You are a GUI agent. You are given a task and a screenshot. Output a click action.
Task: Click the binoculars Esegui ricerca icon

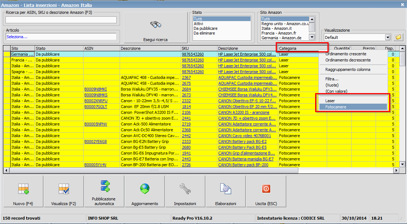pos(156,25)
